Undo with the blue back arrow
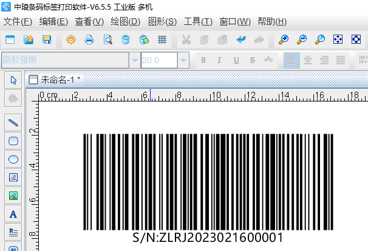Screen dimensions: 368x251 point(241,40)
